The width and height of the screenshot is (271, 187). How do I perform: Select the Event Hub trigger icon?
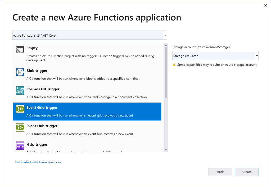(20, 127)
